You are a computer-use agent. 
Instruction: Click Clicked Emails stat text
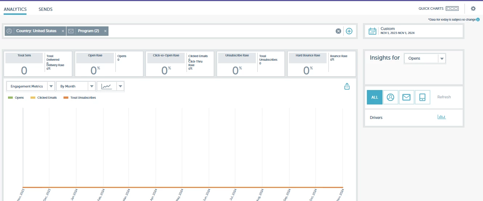[x=198, y=56]
